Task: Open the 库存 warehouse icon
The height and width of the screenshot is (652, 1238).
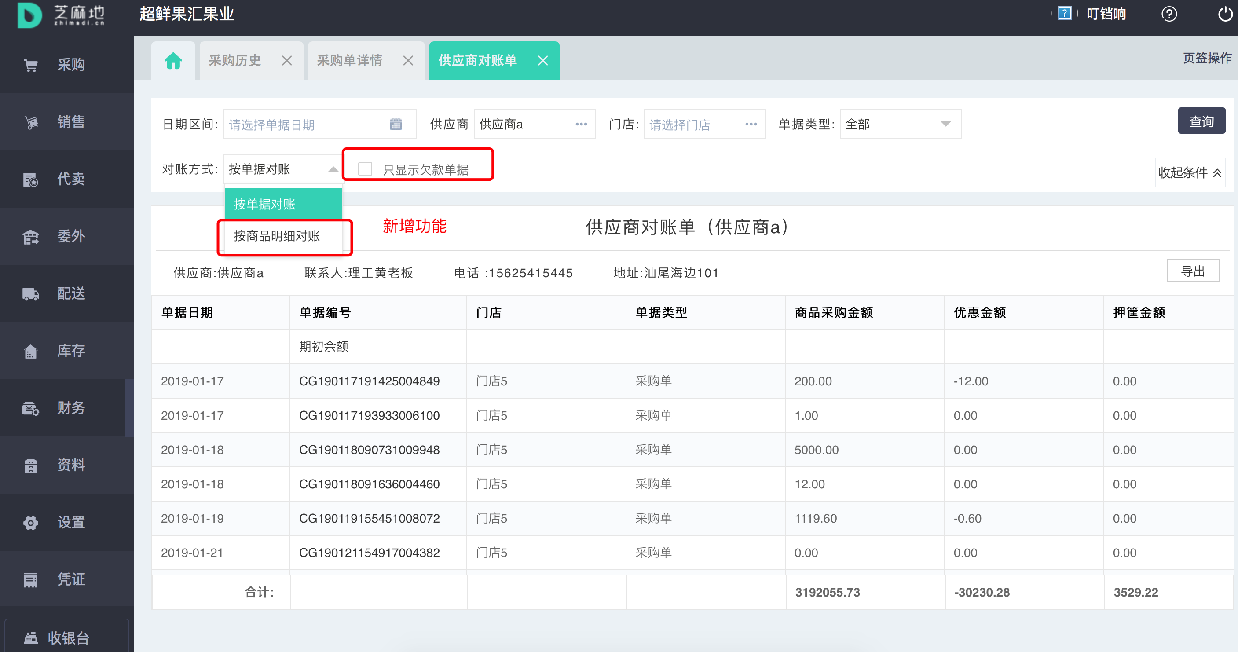Action: tap(31, 351)
